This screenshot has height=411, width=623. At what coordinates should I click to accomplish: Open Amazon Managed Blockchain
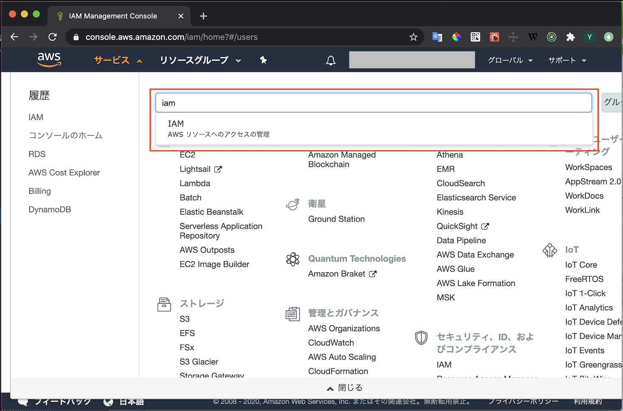click(342, 159)
